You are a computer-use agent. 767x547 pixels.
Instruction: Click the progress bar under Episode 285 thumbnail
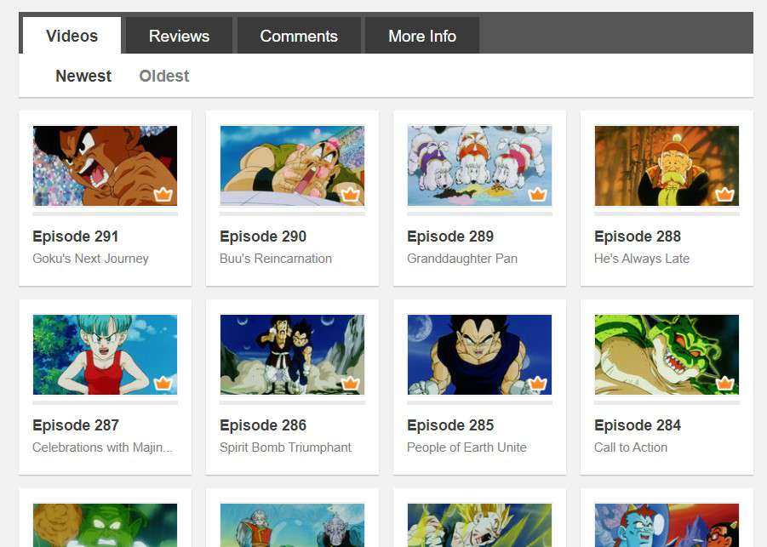(480, 402)
